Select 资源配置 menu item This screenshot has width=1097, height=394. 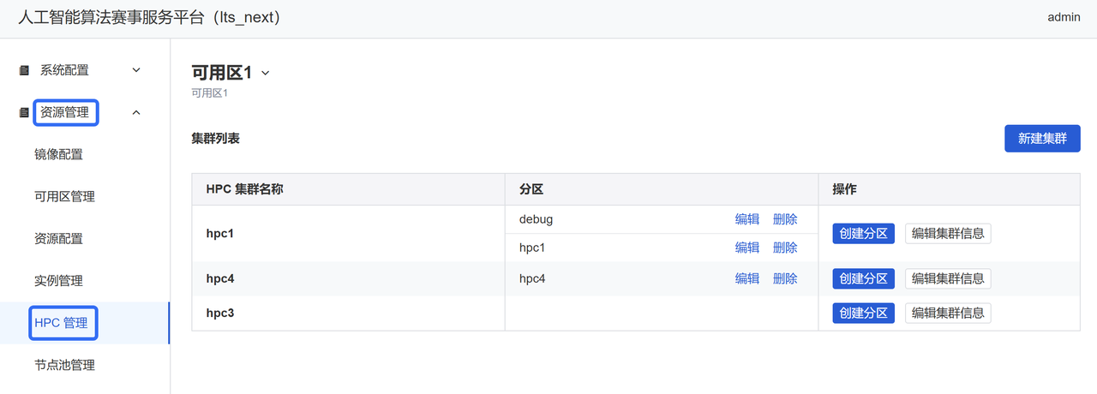(x=58, y=238)
